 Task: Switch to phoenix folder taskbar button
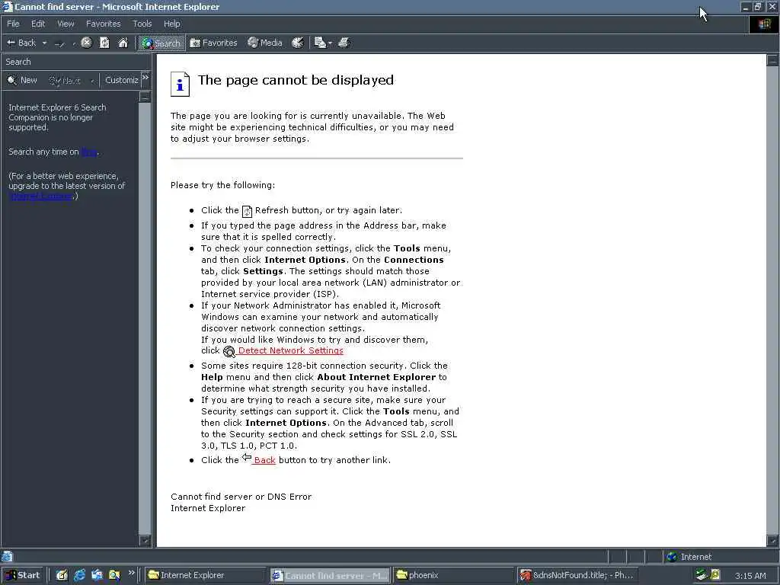[x=454, y=575]
